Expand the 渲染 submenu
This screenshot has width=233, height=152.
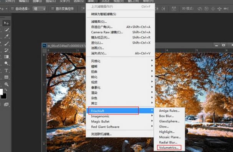(121, 93)
